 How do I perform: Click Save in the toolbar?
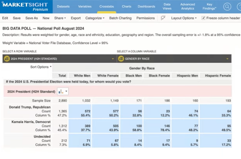(16, 18)
